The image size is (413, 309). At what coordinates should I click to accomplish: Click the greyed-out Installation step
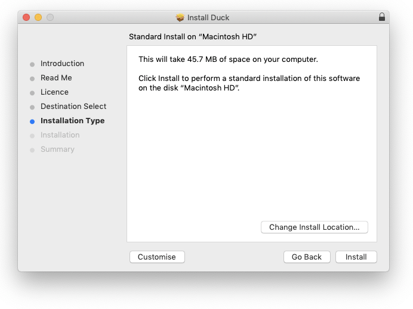pos(60,135)
